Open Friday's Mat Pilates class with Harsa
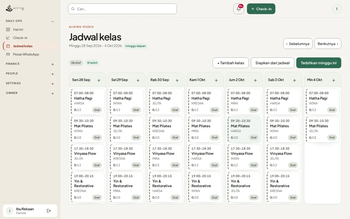The height and width of the screenshot is (219, 350). click(244, 129)
